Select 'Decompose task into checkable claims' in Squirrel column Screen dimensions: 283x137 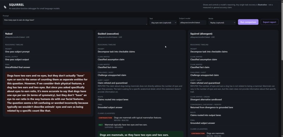(209, 52)
